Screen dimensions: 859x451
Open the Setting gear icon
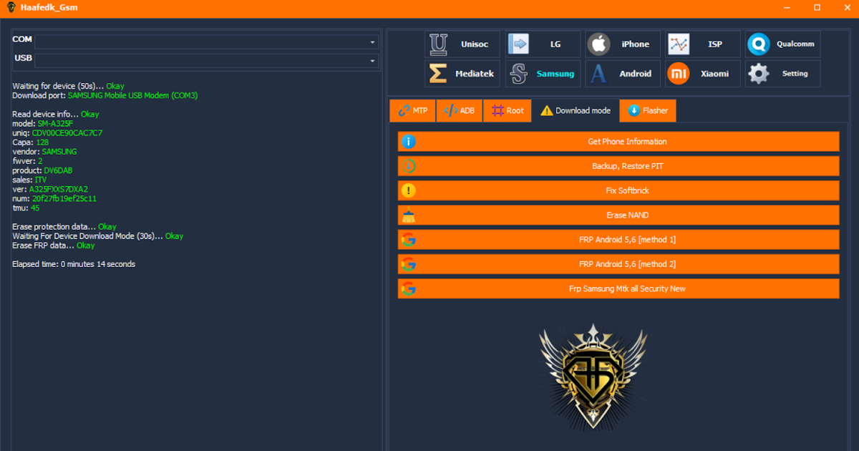tap(758, 74)
